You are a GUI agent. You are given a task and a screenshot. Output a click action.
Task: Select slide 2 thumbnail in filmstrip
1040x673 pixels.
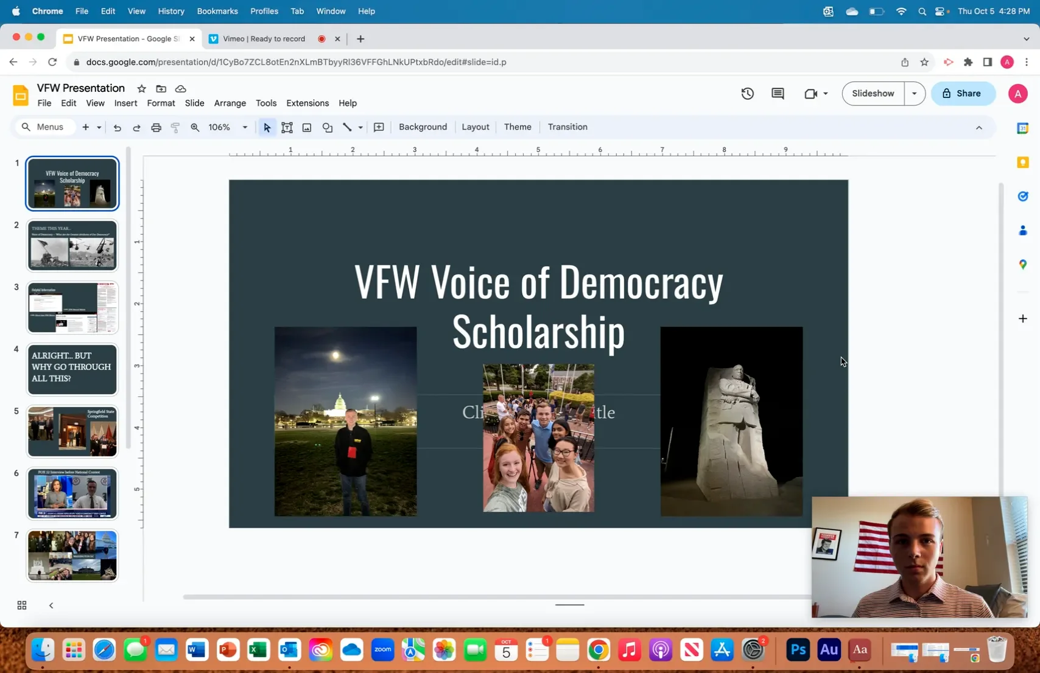(x=72, y=246)
